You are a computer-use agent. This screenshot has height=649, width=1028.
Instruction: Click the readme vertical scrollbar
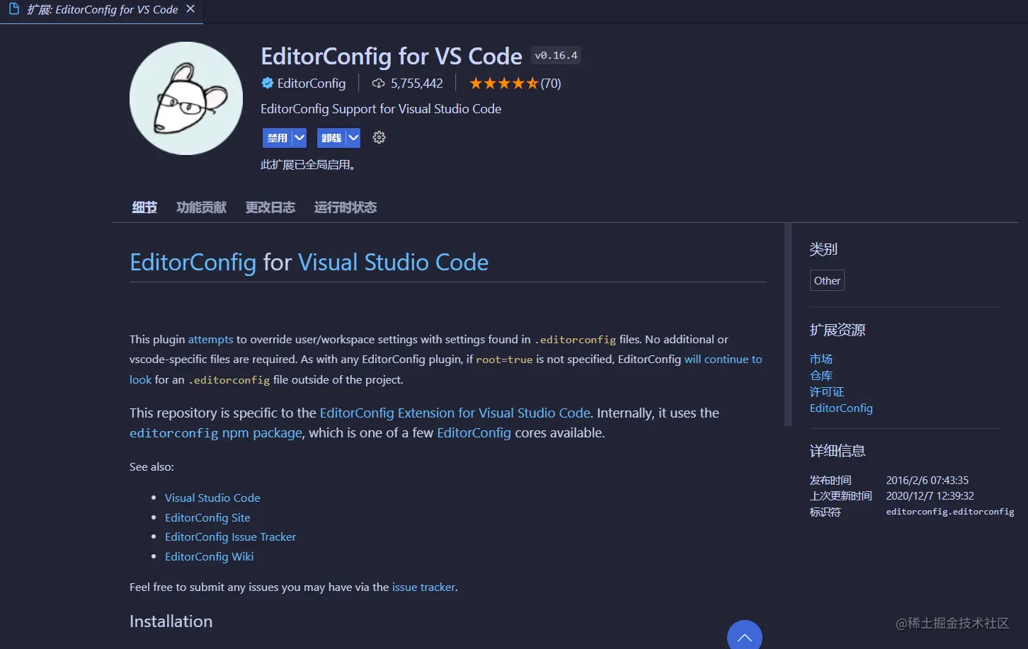point(788,326)
